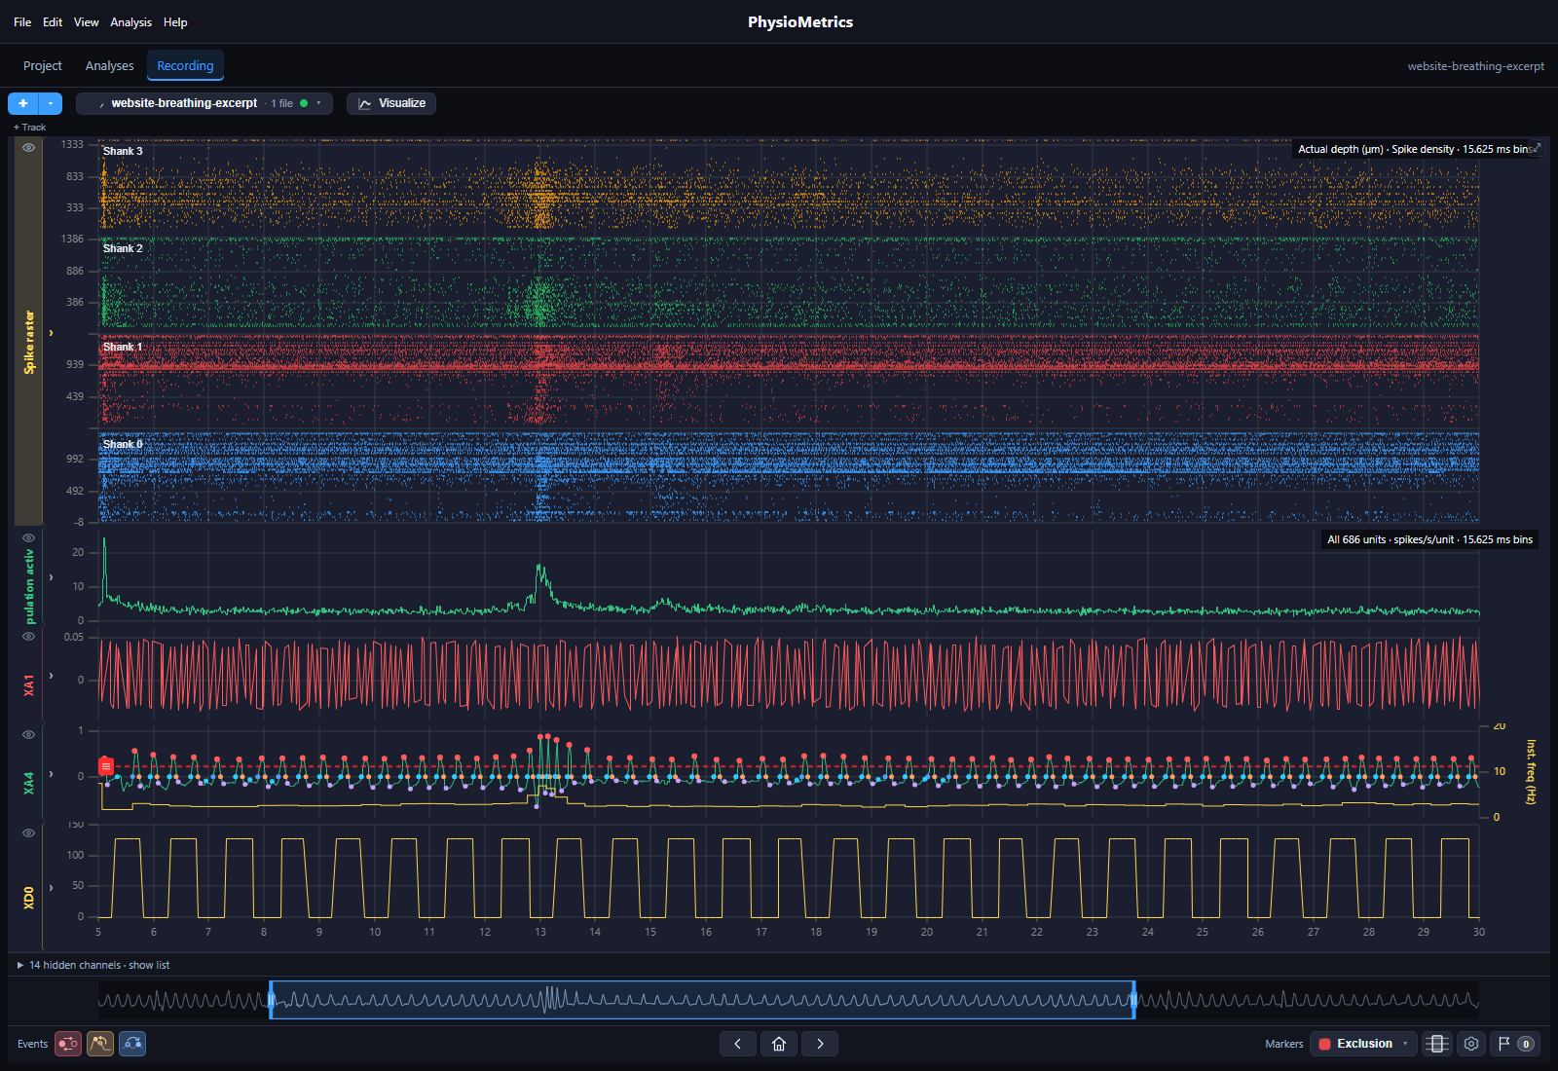Expand the XA1 track chevron
Viewport: 1558px width, 1071px height.
51,676
